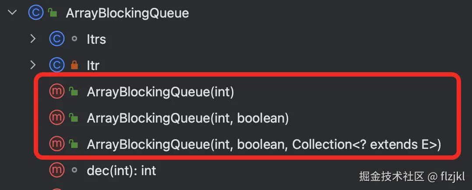Click method icon of ArrayBlockingQueue(int) constructor
Viewport: 472px width, 190px height.
coord(56,91)
